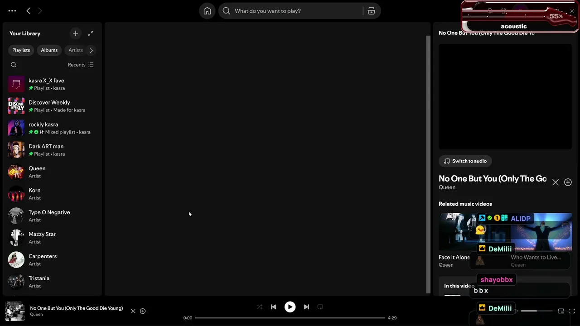Viewport: 580px width, 326px height.
Task: Open now-playing album art in bottom bar
Action: [x=15, y=311]
